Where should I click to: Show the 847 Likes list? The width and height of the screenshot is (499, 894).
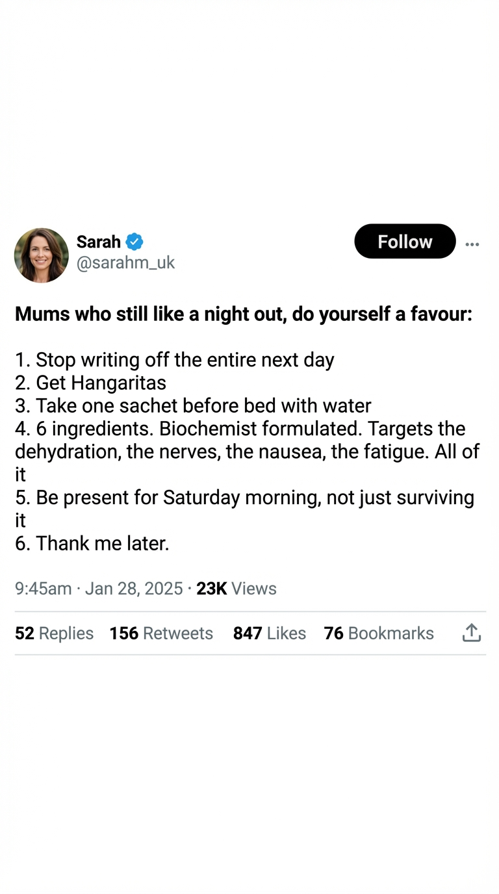(270, 633)
